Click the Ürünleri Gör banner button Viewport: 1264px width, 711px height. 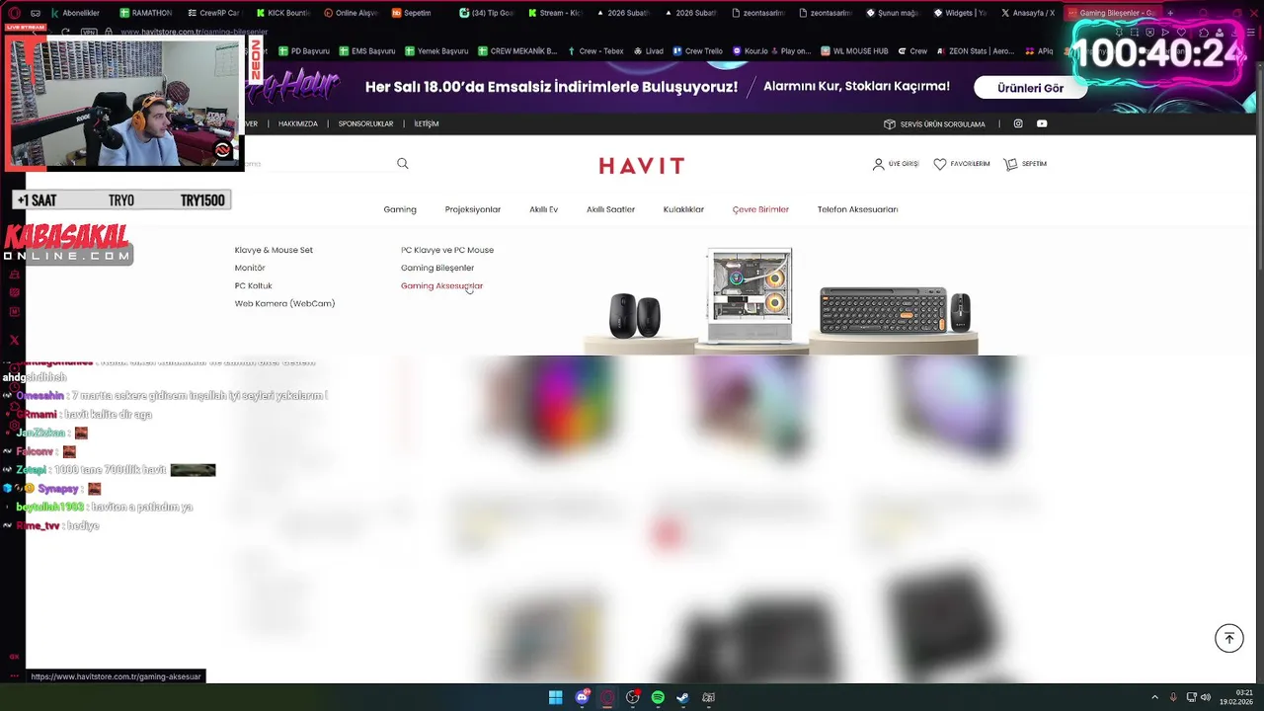[x=1030, y=88]
